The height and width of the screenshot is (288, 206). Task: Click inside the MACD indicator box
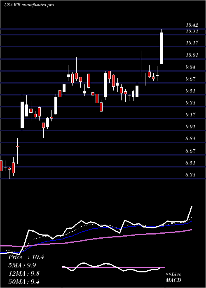(113, 267)
